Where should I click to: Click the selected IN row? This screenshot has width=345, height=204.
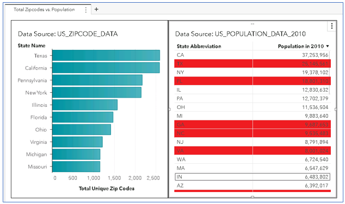click(252, 177)
